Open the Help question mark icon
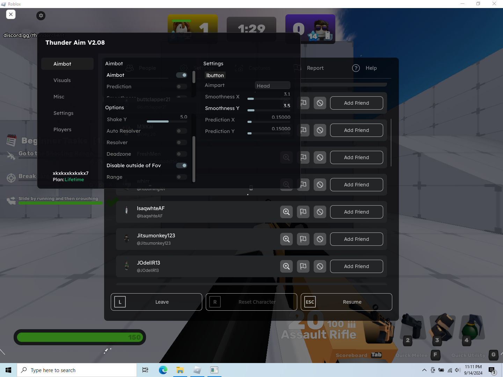Screen dimensions: 503x377 [356, 68]
